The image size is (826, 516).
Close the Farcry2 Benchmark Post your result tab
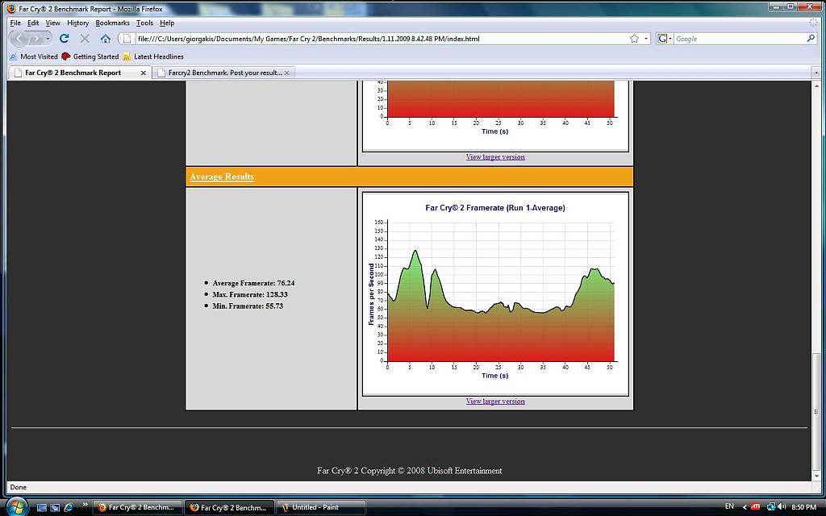[286, 73]
